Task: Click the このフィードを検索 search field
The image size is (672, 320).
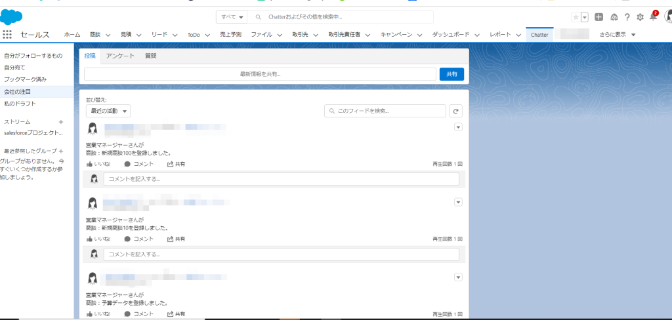Action: 385,111
